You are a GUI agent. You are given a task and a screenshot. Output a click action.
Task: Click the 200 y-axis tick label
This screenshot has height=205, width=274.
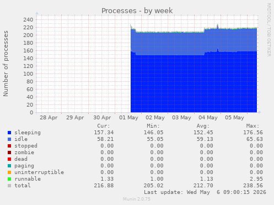28,35
